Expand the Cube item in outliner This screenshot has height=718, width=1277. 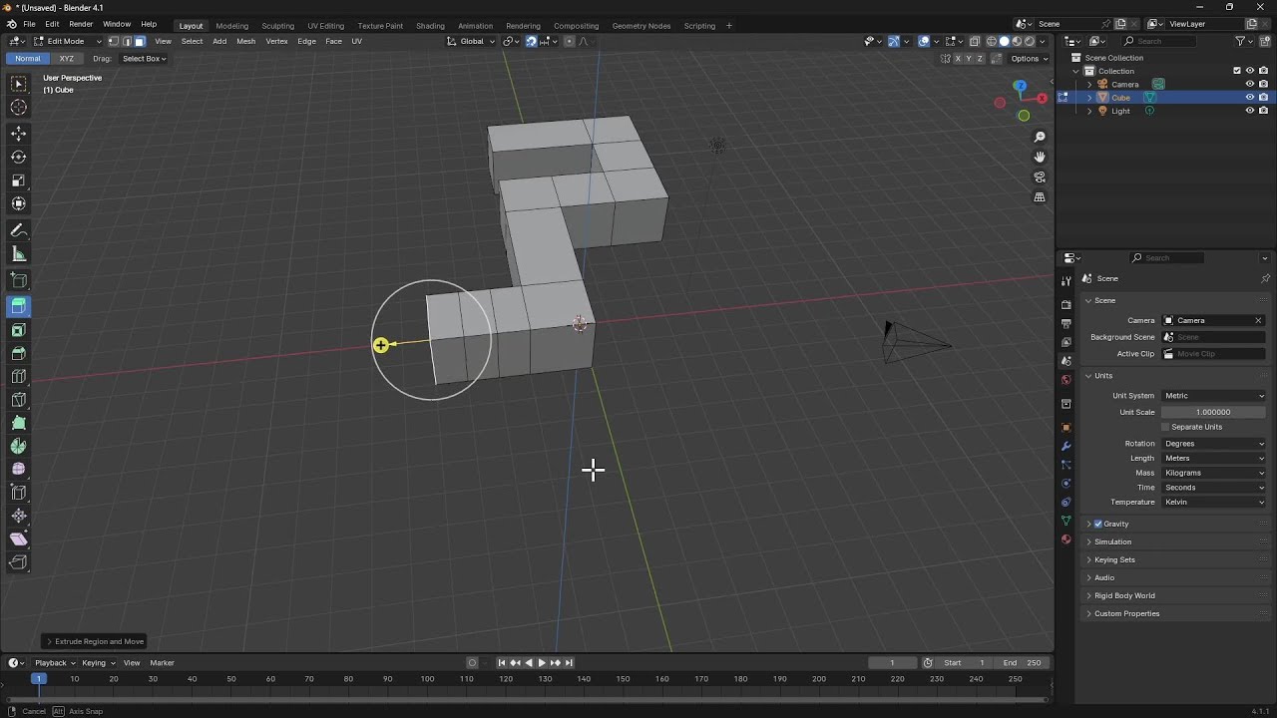click(x=1089, y=98)
